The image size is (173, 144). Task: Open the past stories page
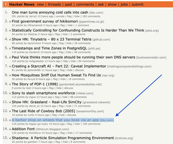pyautogui.click(x=68, y=5)
